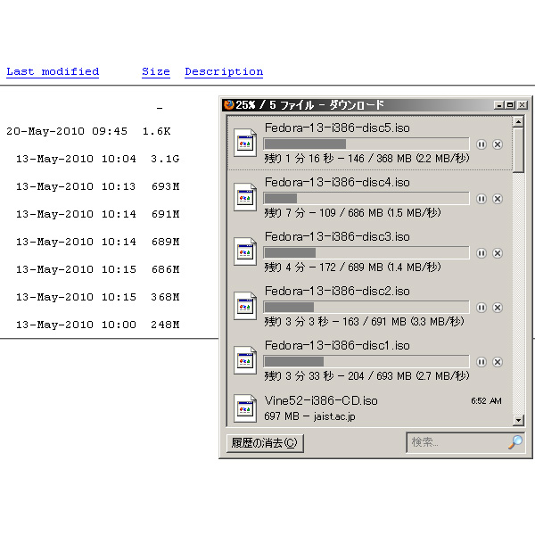This screenshot has height=535, width=535.
Task: Click the scroll down arrow of the downloads list
Action: click(518, 420)
